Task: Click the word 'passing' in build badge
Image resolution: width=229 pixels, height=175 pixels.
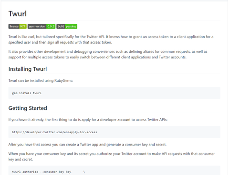Action: click(71, 26)
